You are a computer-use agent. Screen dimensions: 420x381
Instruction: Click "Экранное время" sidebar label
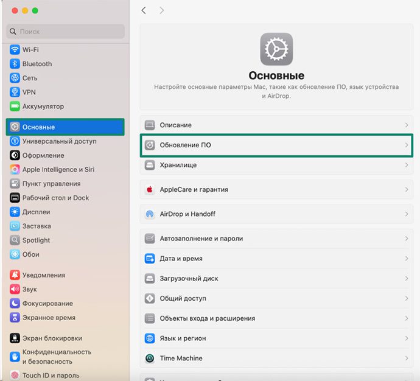[49, 318]
